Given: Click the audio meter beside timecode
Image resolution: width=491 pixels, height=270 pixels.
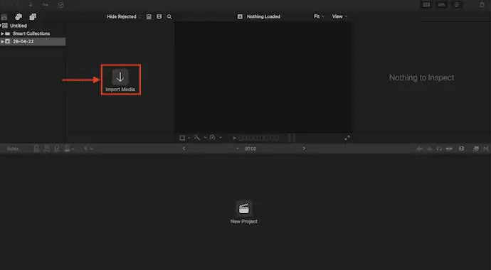Looking at the screenshot, I should tap(292, 138).
